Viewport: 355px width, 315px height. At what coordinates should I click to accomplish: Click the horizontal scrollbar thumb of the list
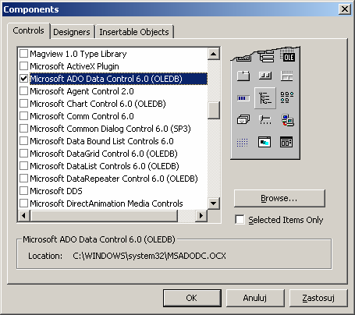pyautogui.click(x=104, y=215)
